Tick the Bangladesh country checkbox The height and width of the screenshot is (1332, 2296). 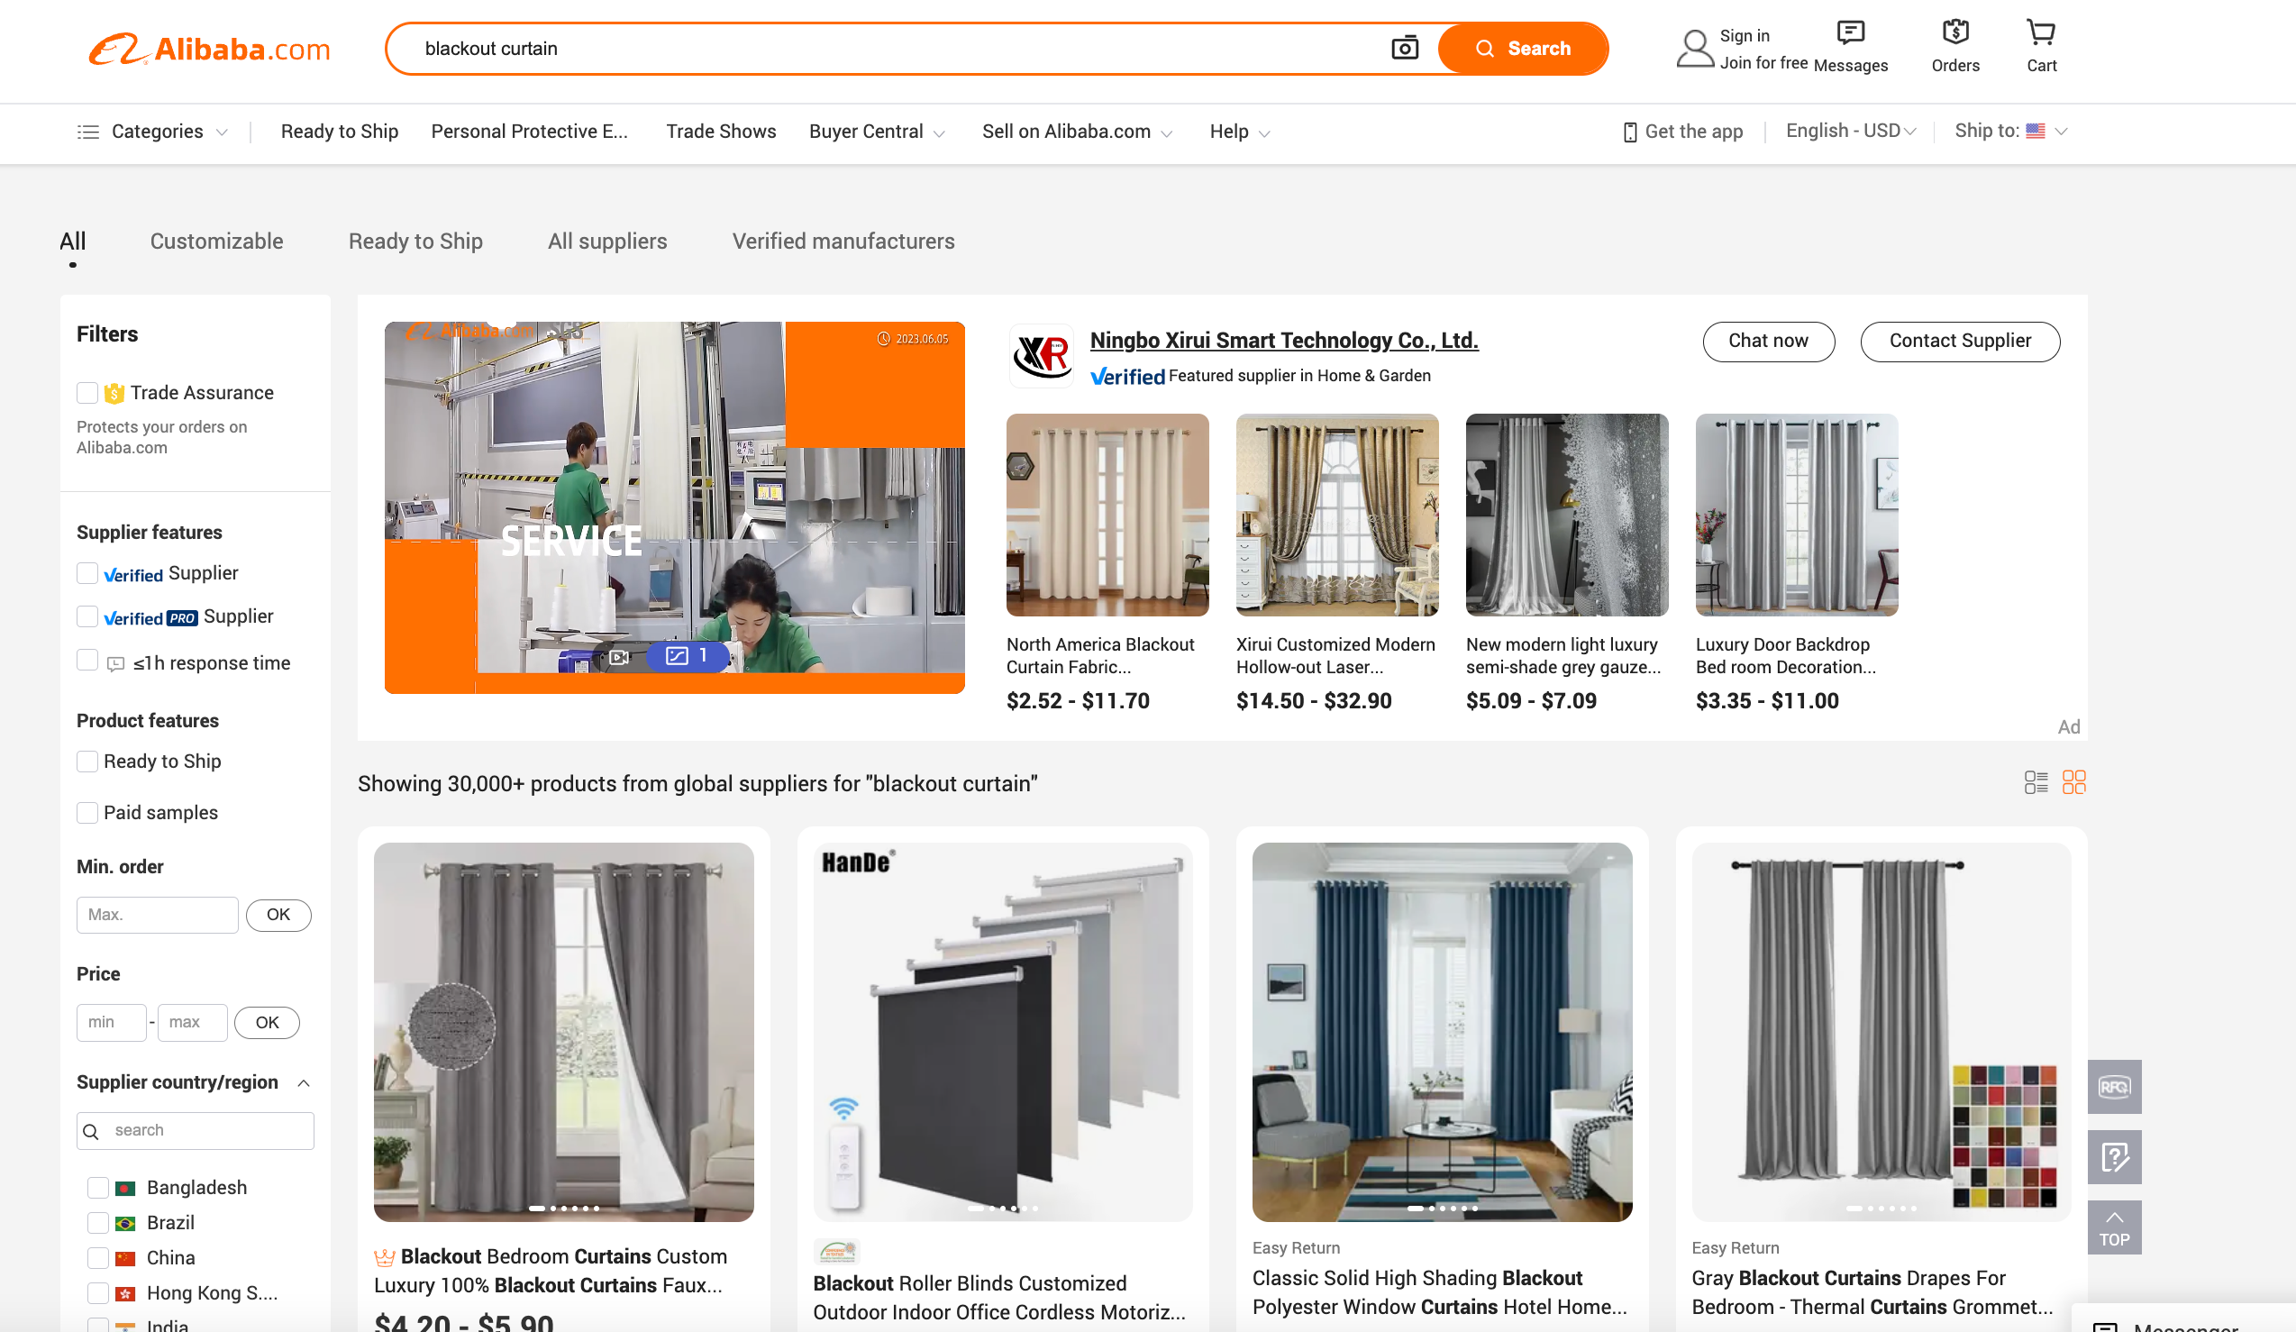click(98, 1188)
